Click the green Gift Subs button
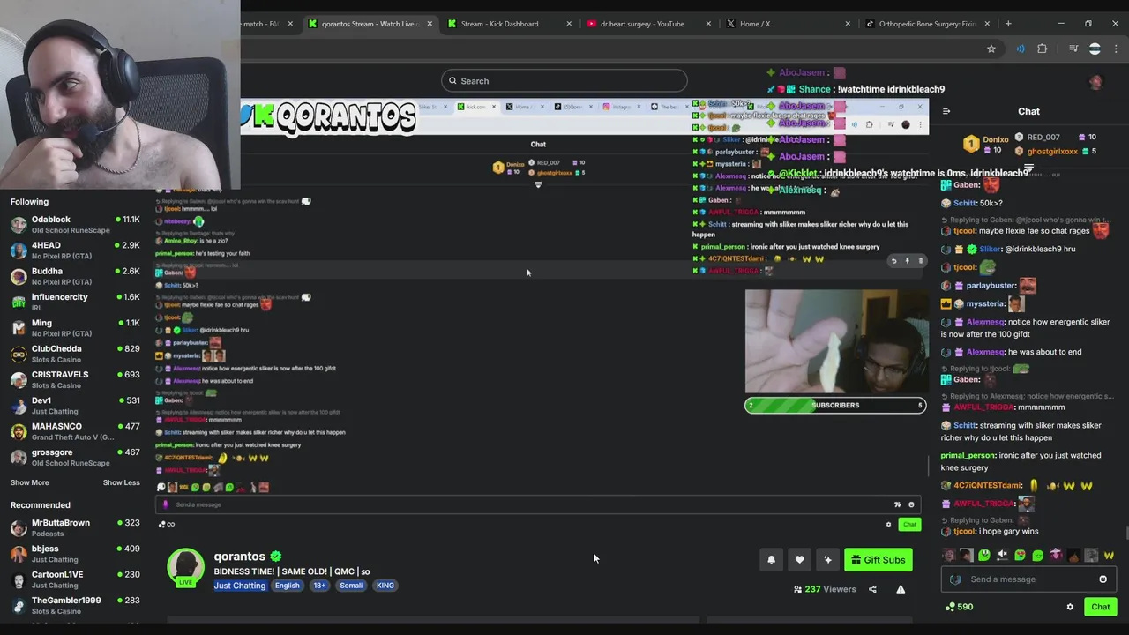Viewport: 1129px width, 635px height. coord(879,560)
